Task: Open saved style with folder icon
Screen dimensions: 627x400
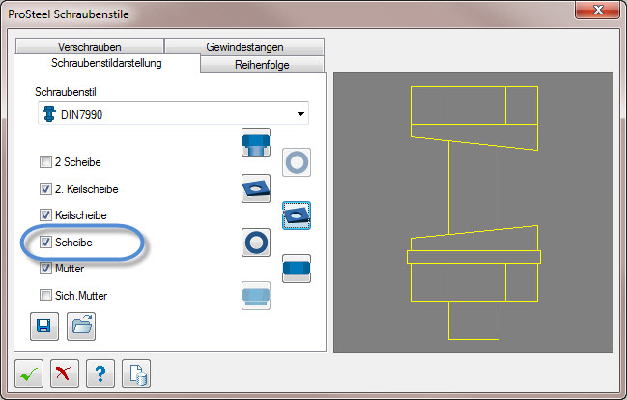Action: [x=81, y=327]
